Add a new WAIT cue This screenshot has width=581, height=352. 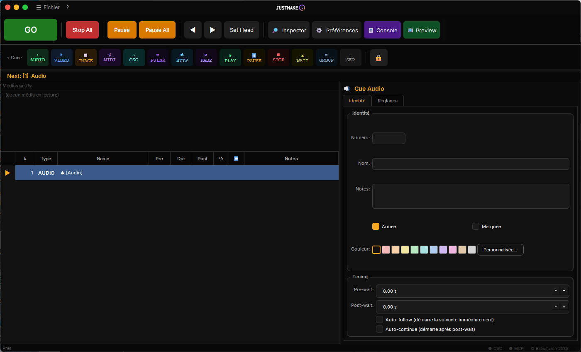(x=303, y=58)
